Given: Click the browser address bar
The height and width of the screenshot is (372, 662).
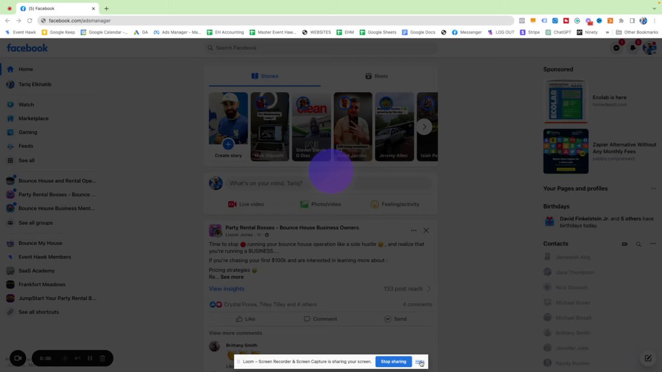Looking at the screenshot, I should click(277, 21).
